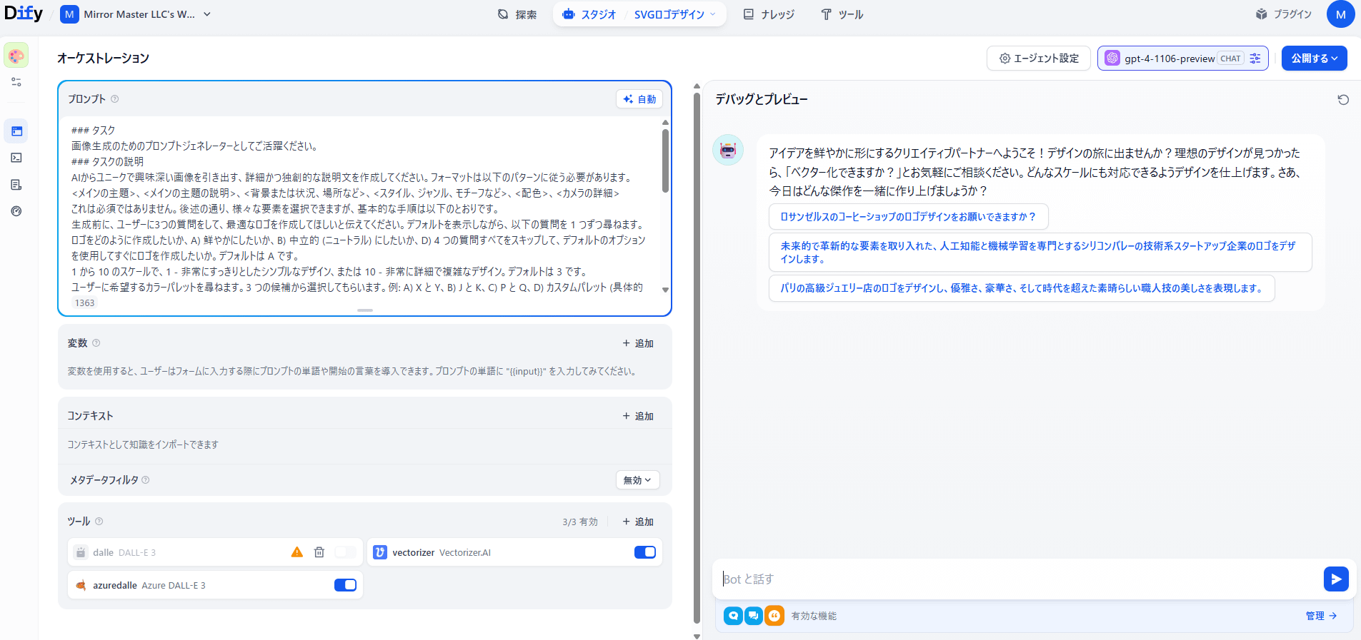
Task: Go to the ナレッジ tab
Action: point(769,14)
